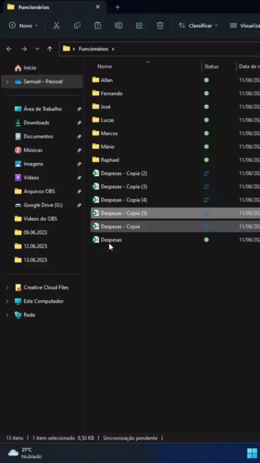Go up one folder level arrow
The image size is (260, 463).
point(50,49)
